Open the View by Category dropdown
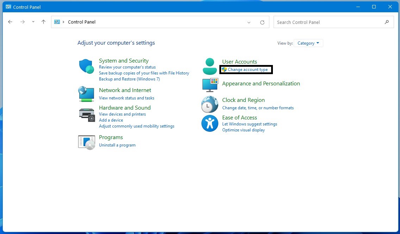This screenshot has height=234, width=400. pos(308,43)
